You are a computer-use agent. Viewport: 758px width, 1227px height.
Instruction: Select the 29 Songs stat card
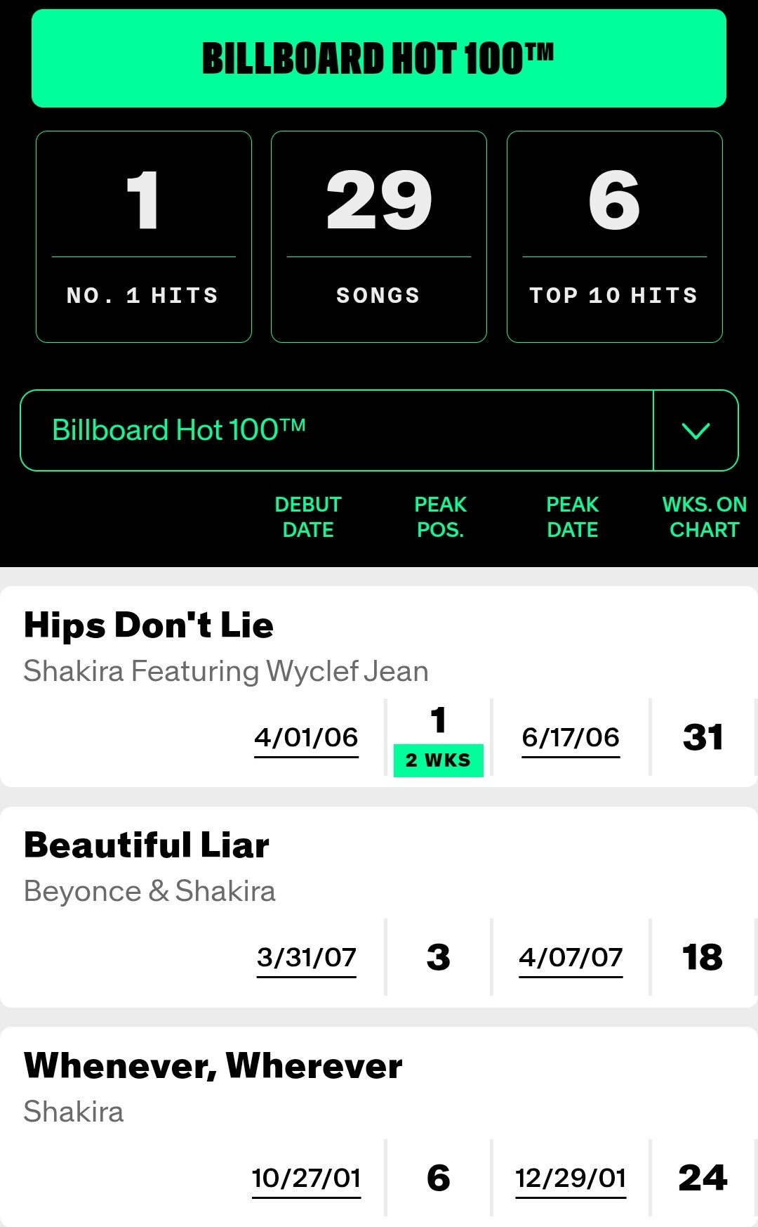click(379, 237)
